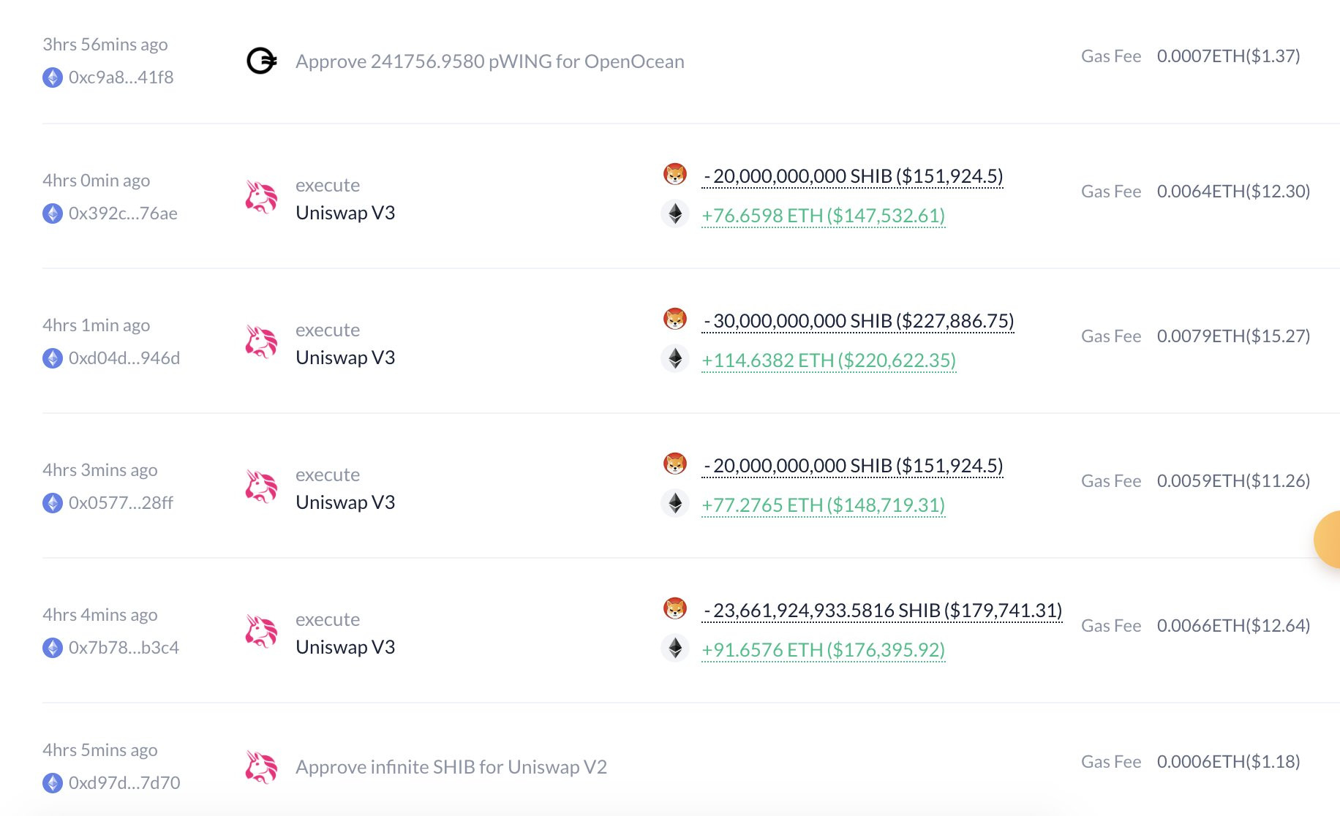Click the orange floating button at right edge

[1328, 540]
